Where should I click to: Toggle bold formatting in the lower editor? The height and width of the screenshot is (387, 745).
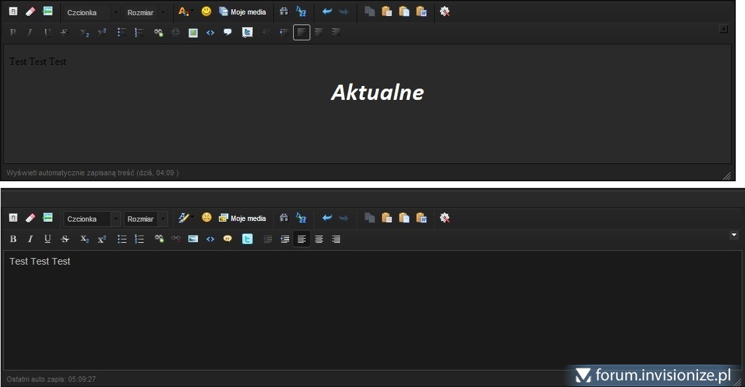coord(13,239)
